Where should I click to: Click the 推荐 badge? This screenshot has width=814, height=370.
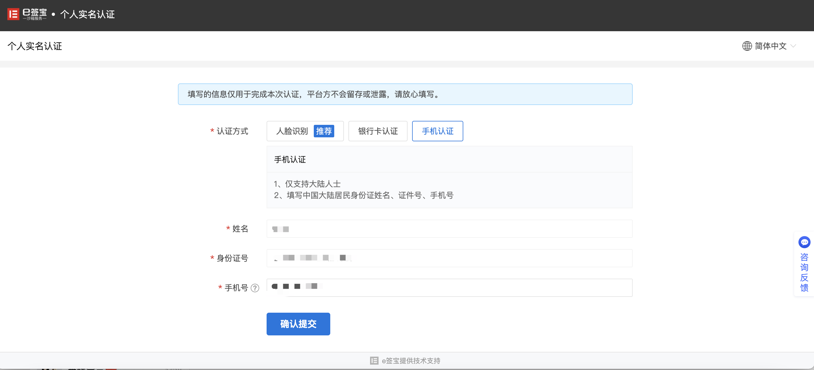323,131
